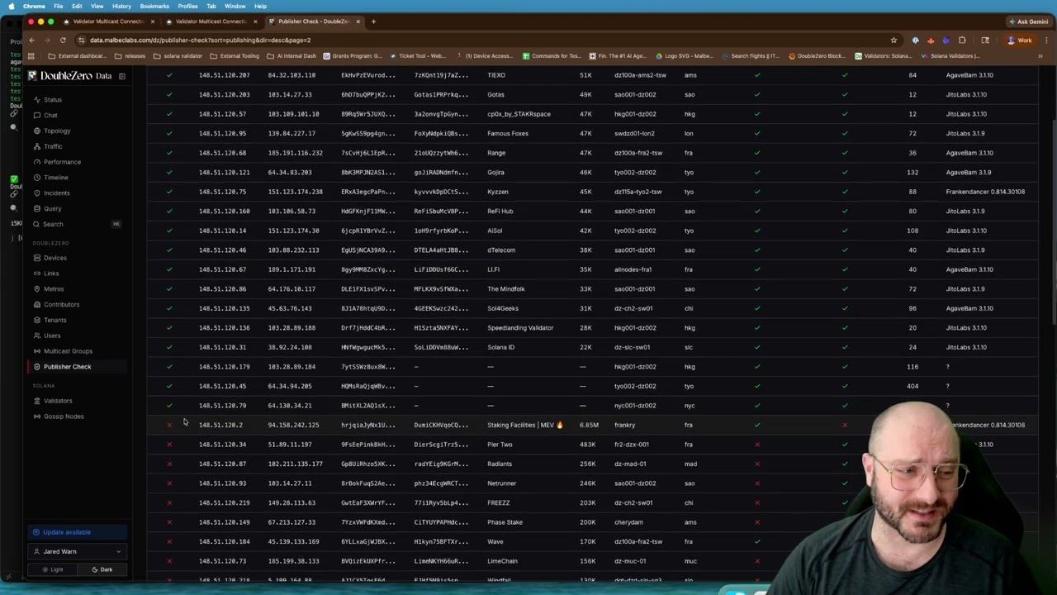Open Publisher Check sidebar link
This screenshot has width=1057, height=595.
67,367
